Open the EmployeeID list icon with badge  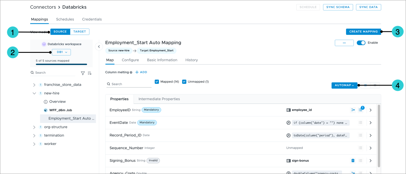point(360,110)
